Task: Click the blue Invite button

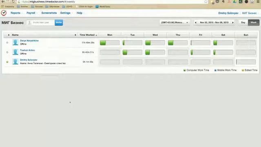Action: click(x=59, y=22)
